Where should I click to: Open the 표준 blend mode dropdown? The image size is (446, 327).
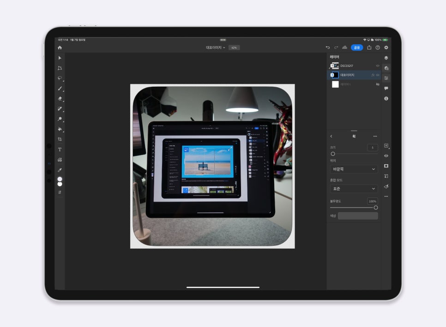tap(354, 189)
